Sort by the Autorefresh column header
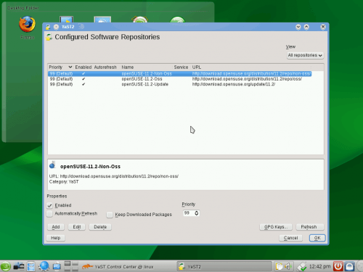 tap(105, 67)
